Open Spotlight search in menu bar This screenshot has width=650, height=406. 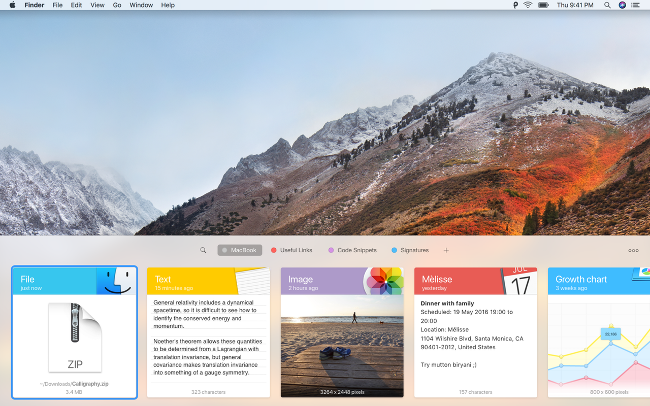pyautogui.click(x=607, y=5)
